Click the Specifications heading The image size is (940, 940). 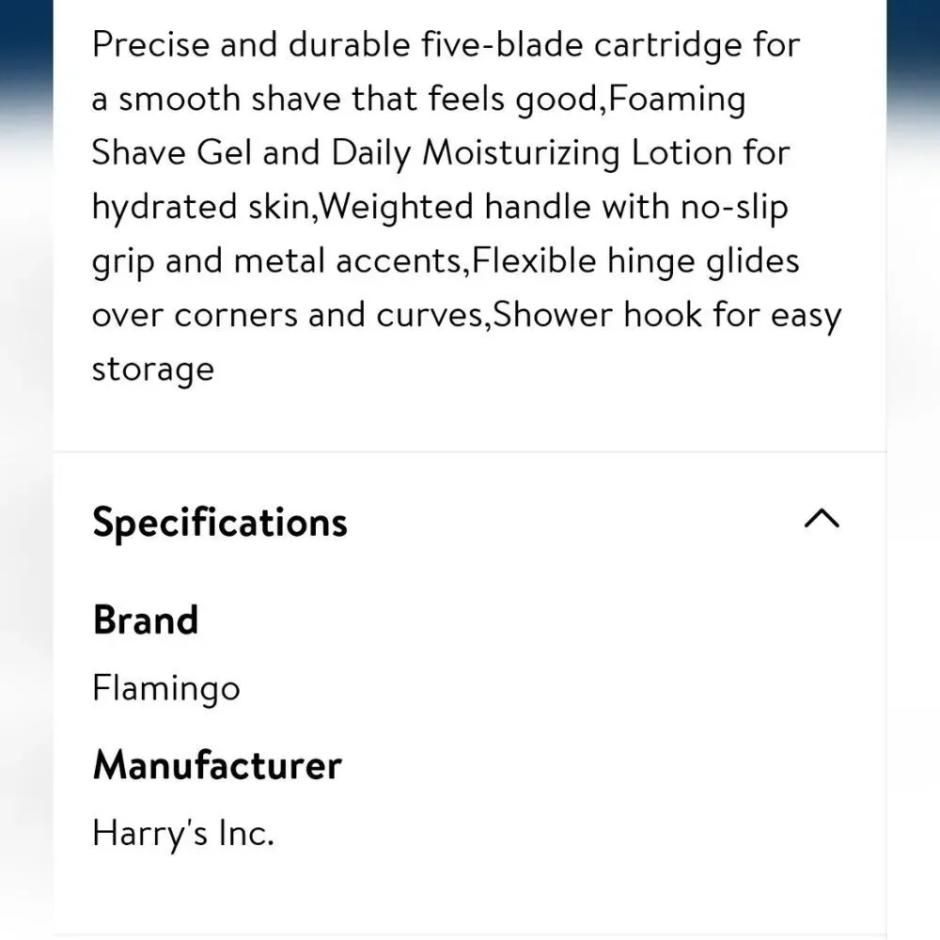click(x=220, y=523)
